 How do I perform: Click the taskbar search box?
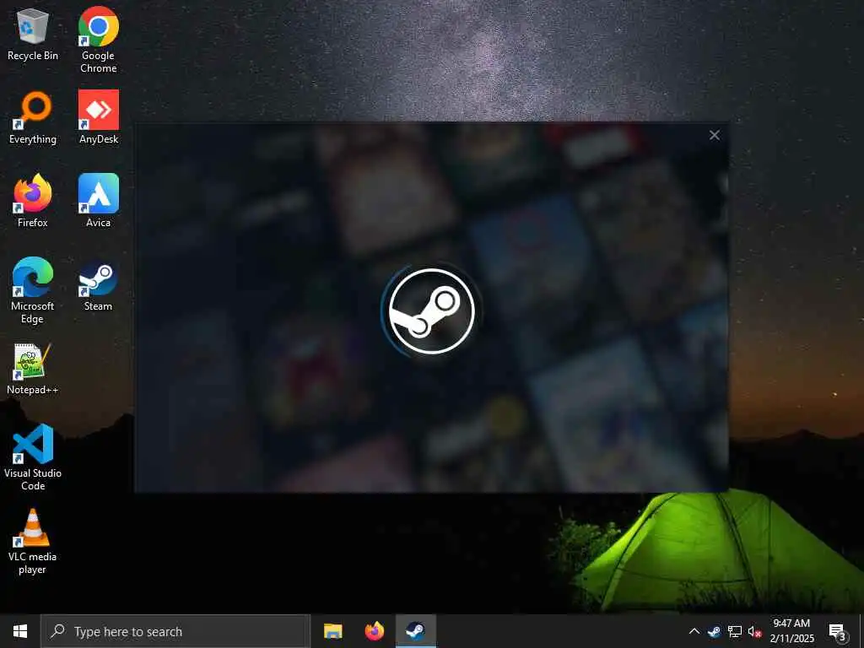click(175, 631)
